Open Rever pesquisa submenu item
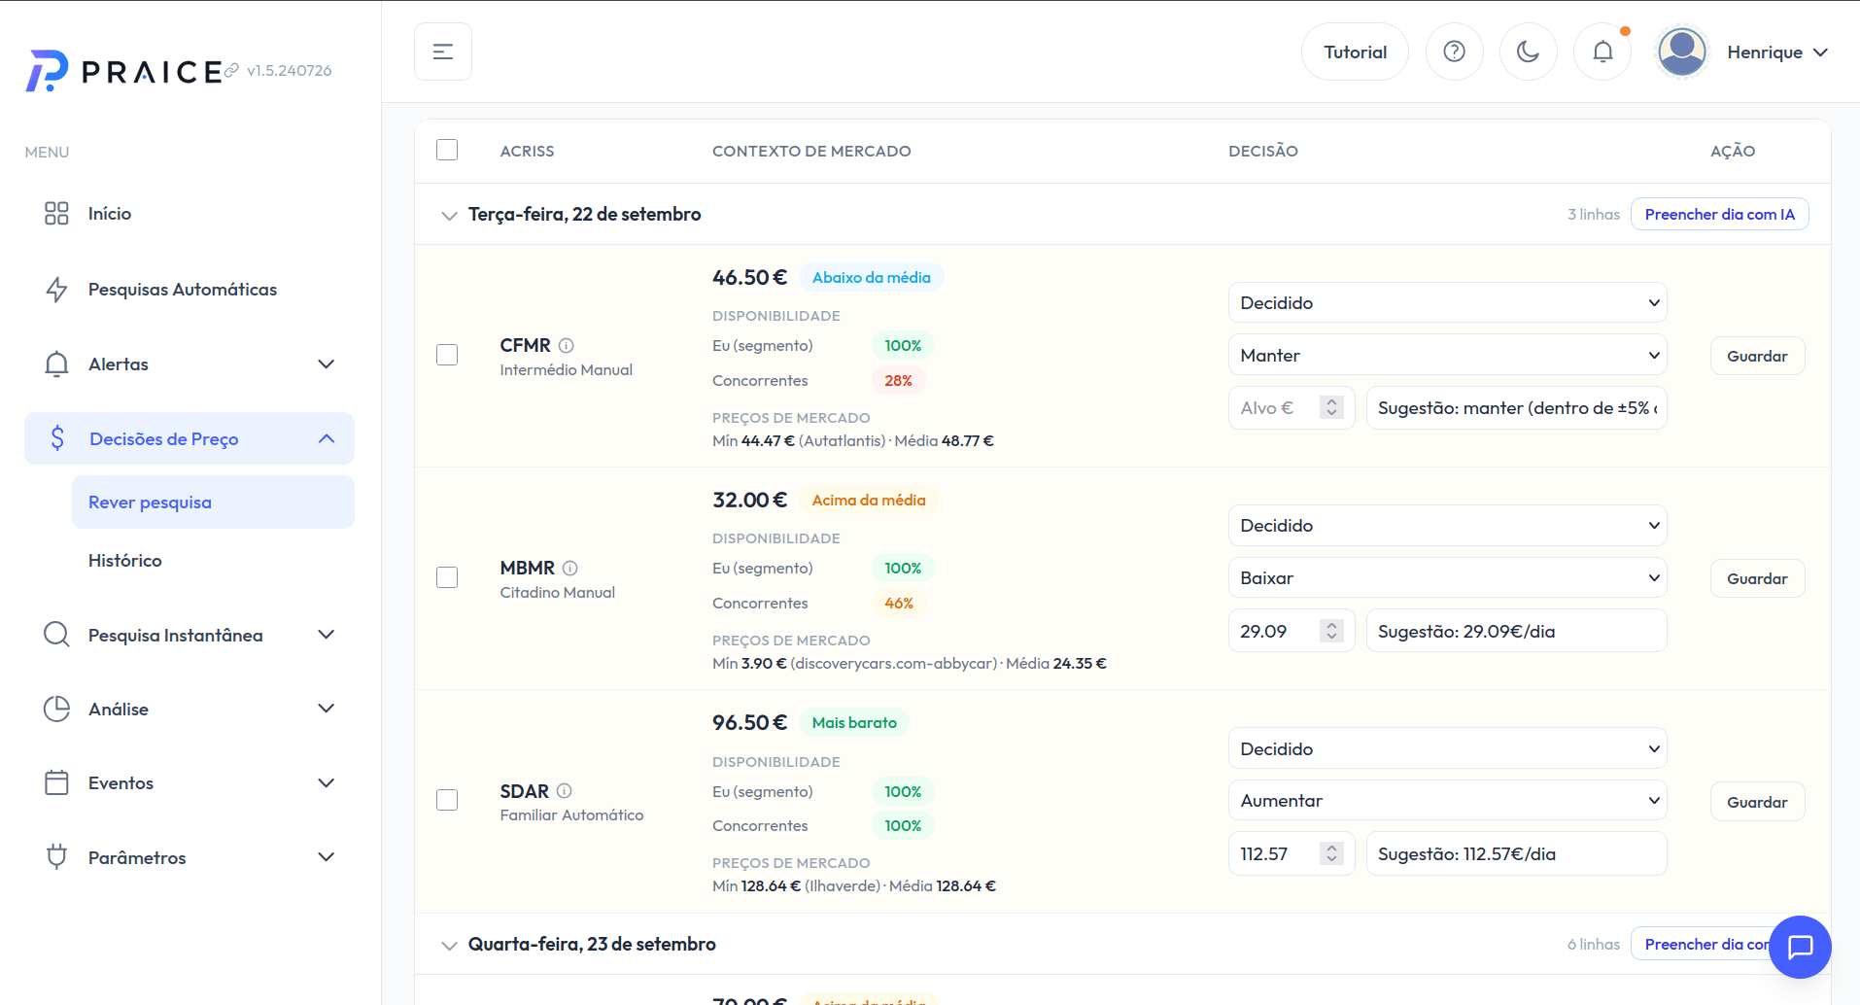Image resolution: width=1860 pixels, height=1005 pixels. (x=213, y=502)
